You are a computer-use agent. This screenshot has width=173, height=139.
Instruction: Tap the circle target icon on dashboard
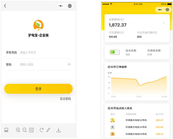[167, 10]
